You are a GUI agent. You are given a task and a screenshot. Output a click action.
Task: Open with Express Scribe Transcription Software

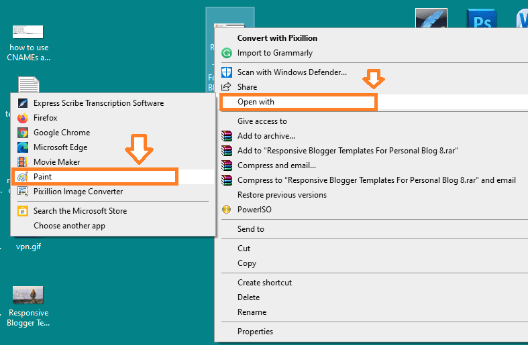tap(113, 103)
